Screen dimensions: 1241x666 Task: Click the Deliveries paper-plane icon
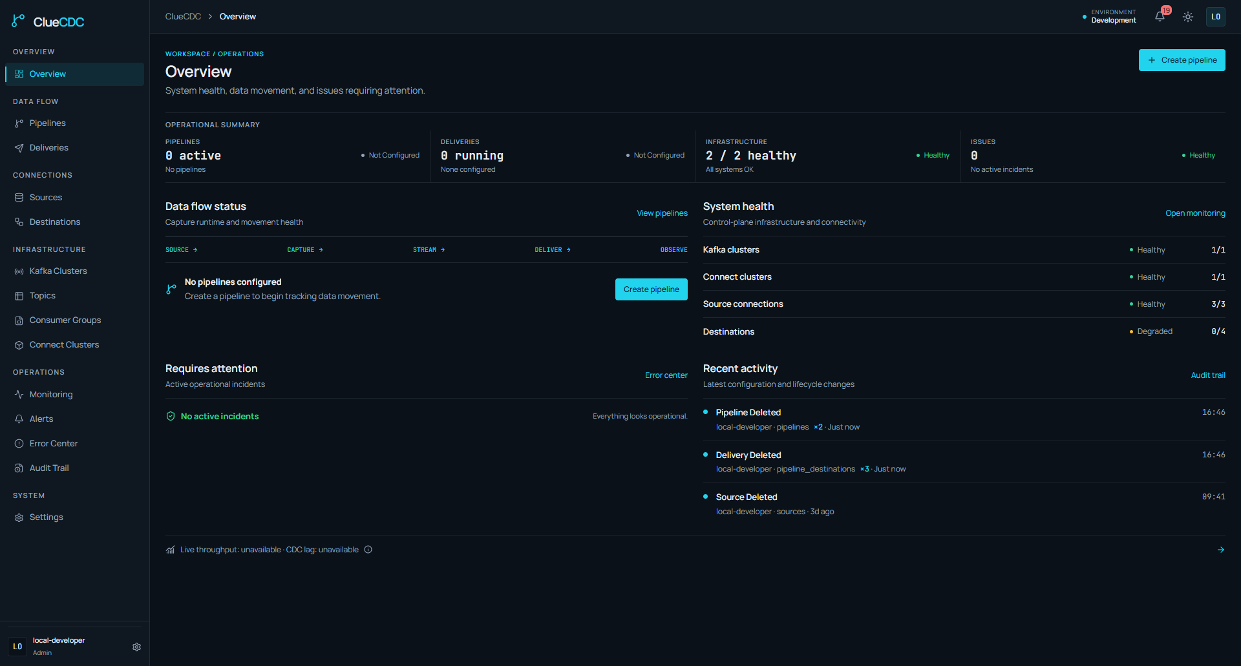coord(19,148)
